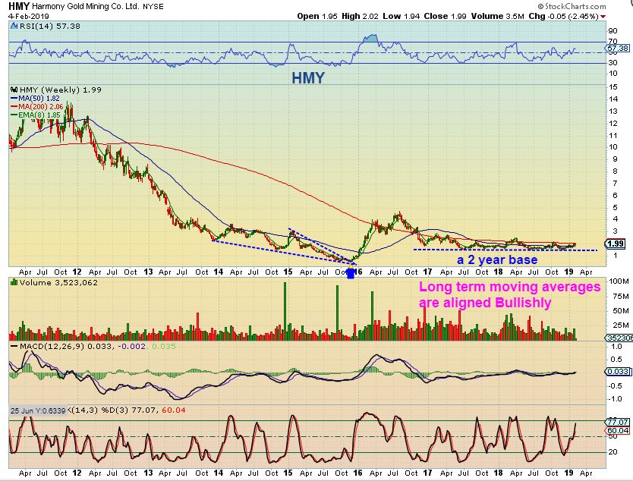Viewport: 633px width, 481px height.
Task: Click the Low 1.94 value in the header
Action: [402, 17]
